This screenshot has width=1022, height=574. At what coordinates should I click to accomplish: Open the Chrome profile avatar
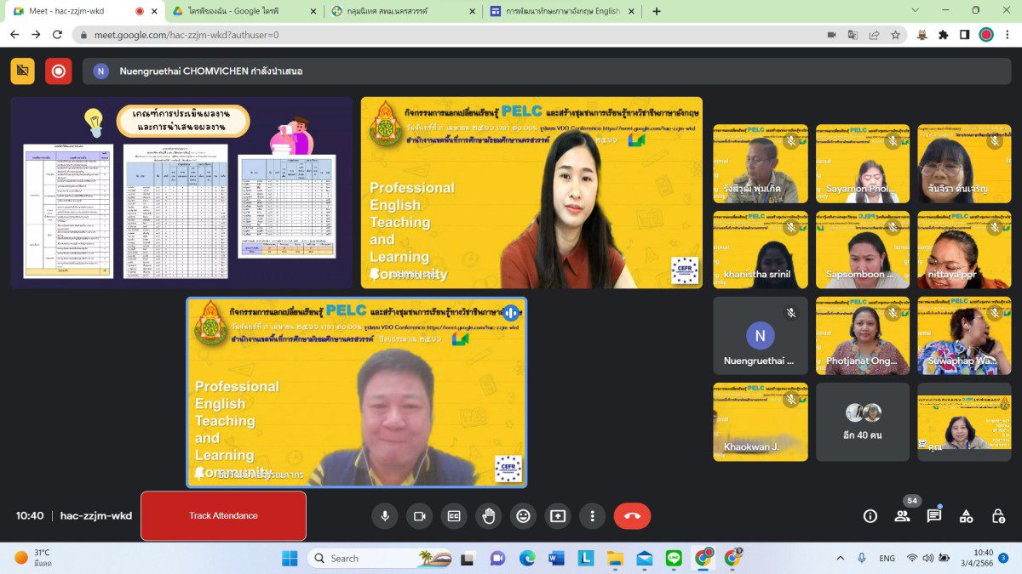pyautogui.click(x=986, y=35)
